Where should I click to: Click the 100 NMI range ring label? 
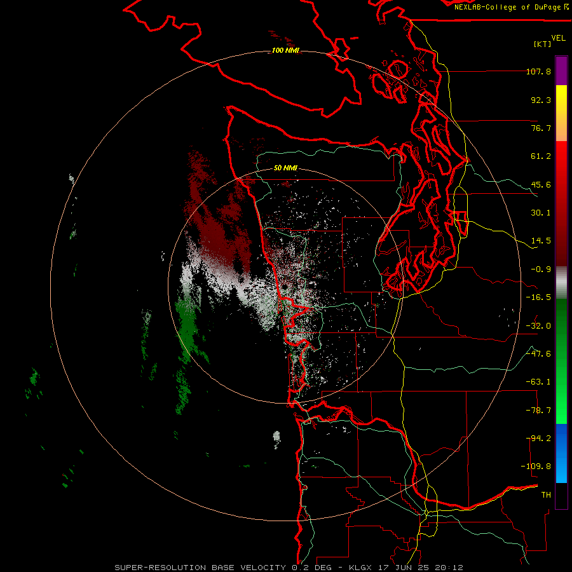285,50
